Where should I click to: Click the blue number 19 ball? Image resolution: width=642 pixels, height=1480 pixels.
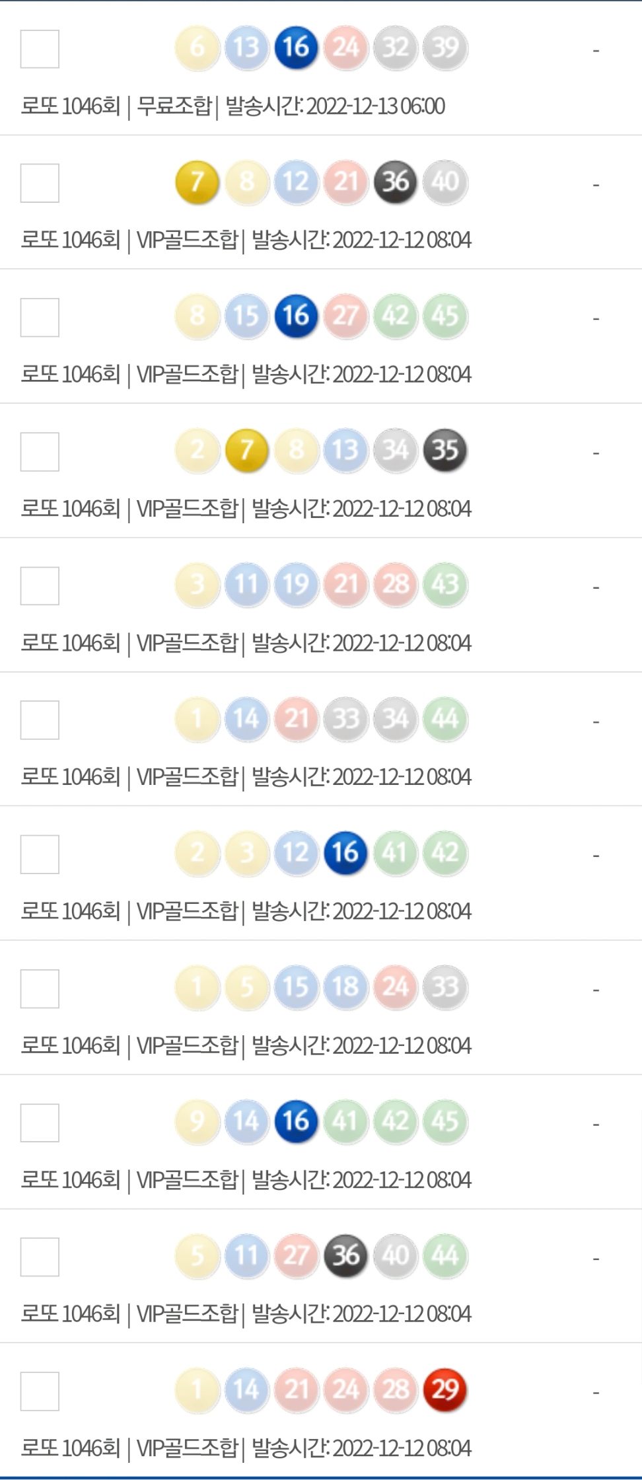pos(296,585)
